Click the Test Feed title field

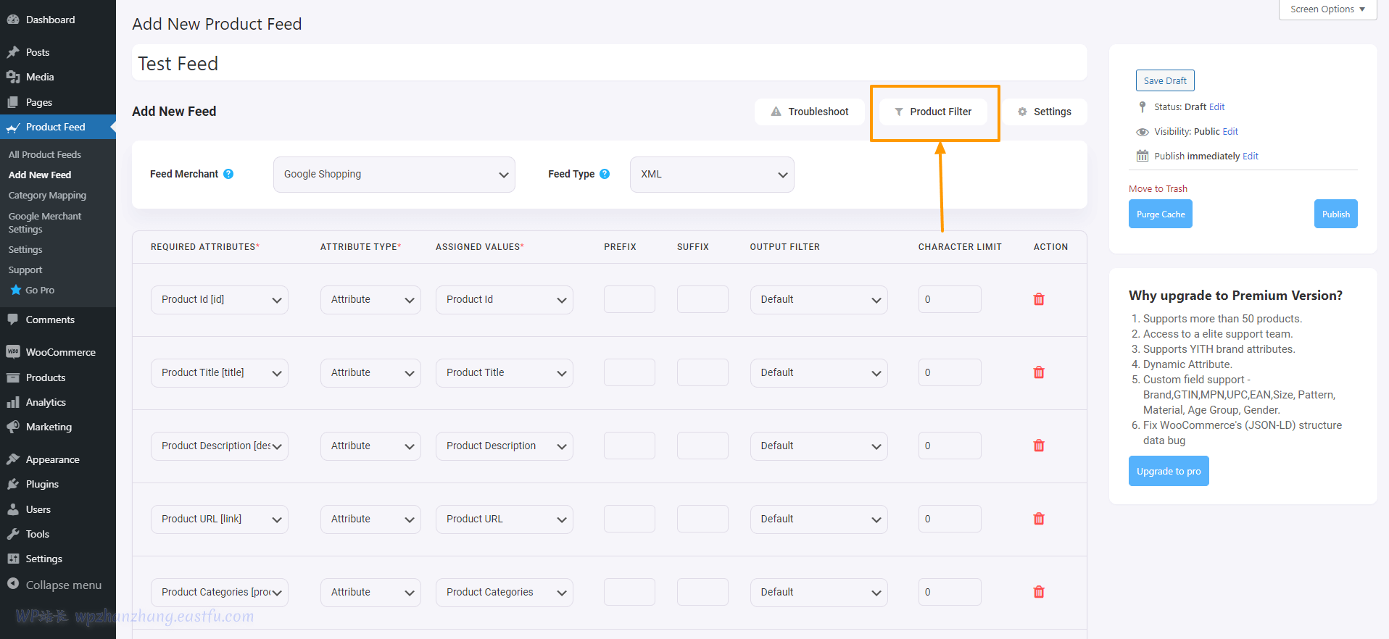coord(609,64)
